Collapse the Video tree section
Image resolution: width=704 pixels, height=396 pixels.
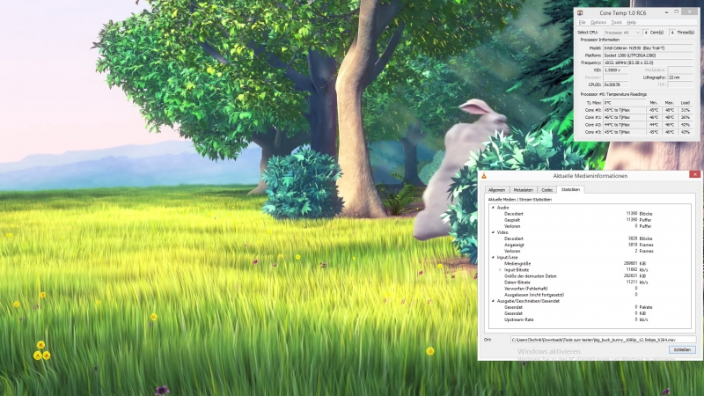493,232
